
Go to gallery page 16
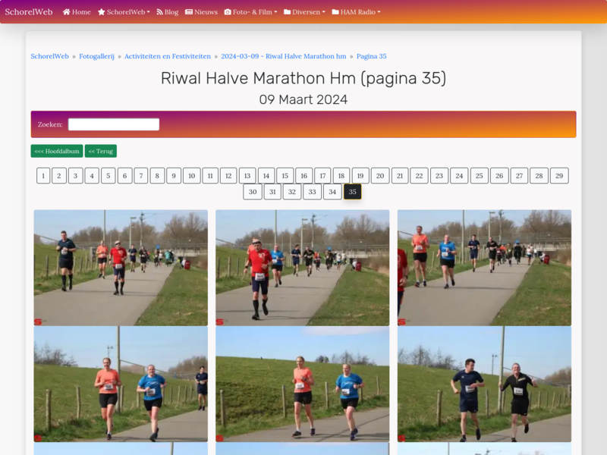pos(304,176)
